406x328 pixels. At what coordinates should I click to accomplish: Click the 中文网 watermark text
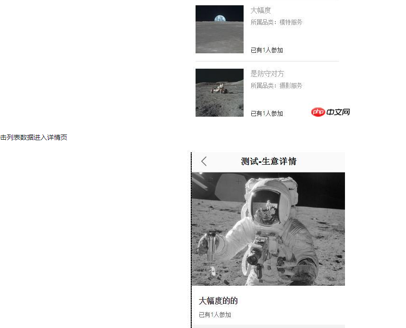338,112
